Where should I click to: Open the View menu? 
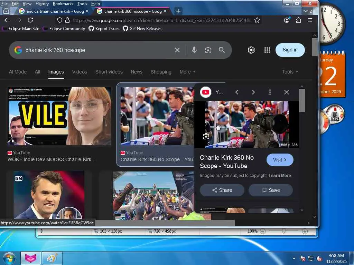(x=27, y=3)
